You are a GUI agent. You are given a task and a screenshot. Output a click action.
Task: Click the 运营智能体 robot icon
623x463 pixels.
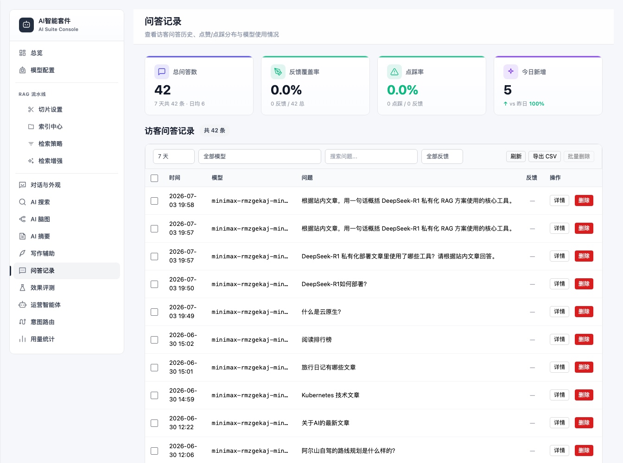pos(22,305)
